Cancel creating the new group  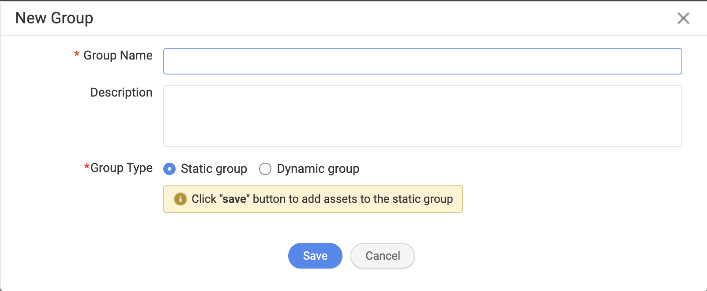382,256
